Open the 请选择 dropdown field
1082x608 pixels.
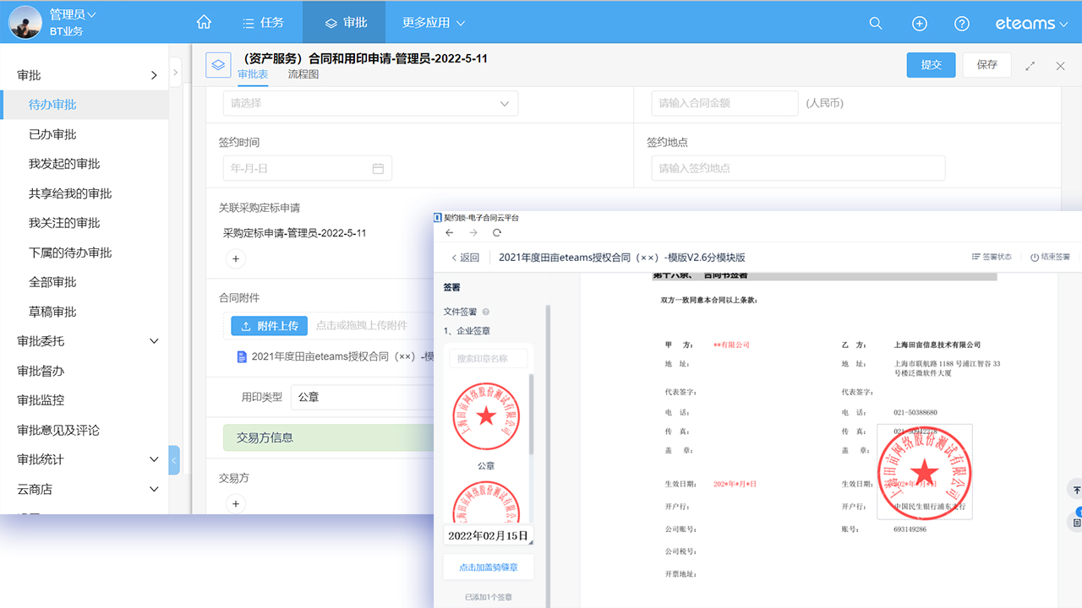click(x=370, y=103)
